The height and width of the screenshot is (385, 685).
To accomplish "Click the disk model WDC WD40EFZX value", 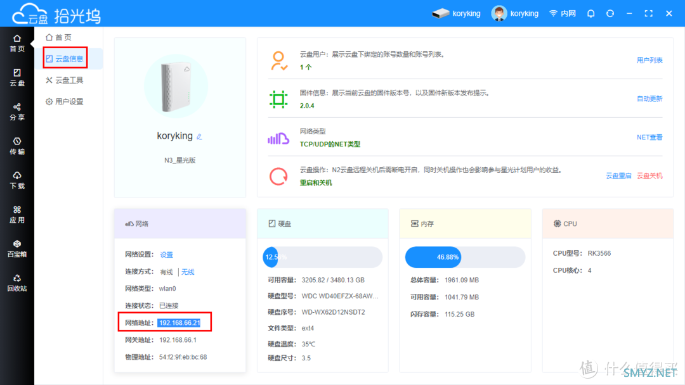I will 340,296.
